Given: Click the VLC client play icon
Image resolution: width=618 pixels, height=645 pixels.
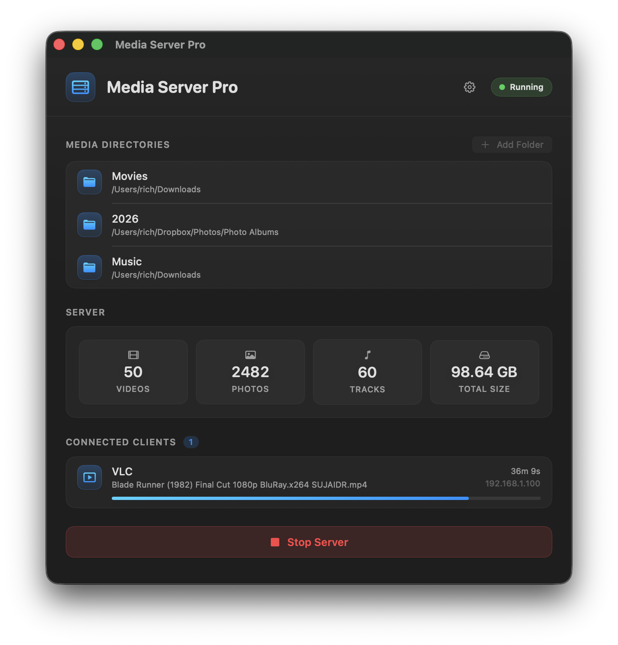Looking at the screenshot, I should click(x=90, y=477).
